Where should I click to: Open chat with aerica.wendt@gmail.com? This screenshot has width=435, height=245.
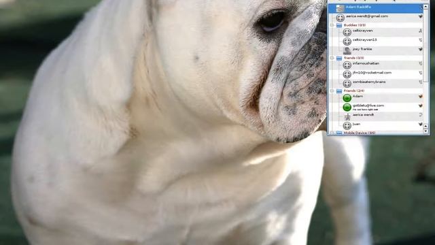tap(367, 16)
